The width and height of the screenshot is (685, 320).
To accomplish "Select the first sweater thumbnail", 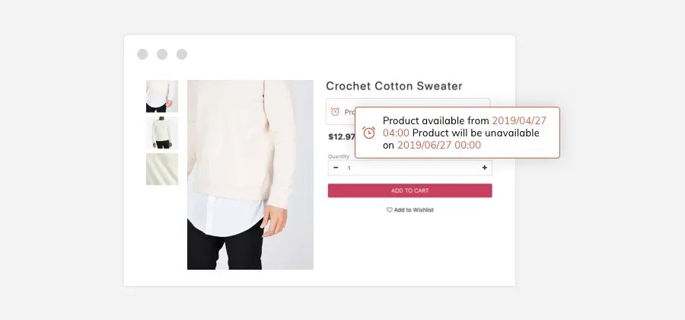I will pos(162,96).
